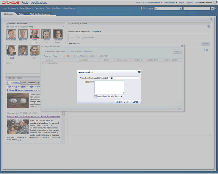
Task: Click Samantha Hayes's photo
Action: [x=11, y=50]
